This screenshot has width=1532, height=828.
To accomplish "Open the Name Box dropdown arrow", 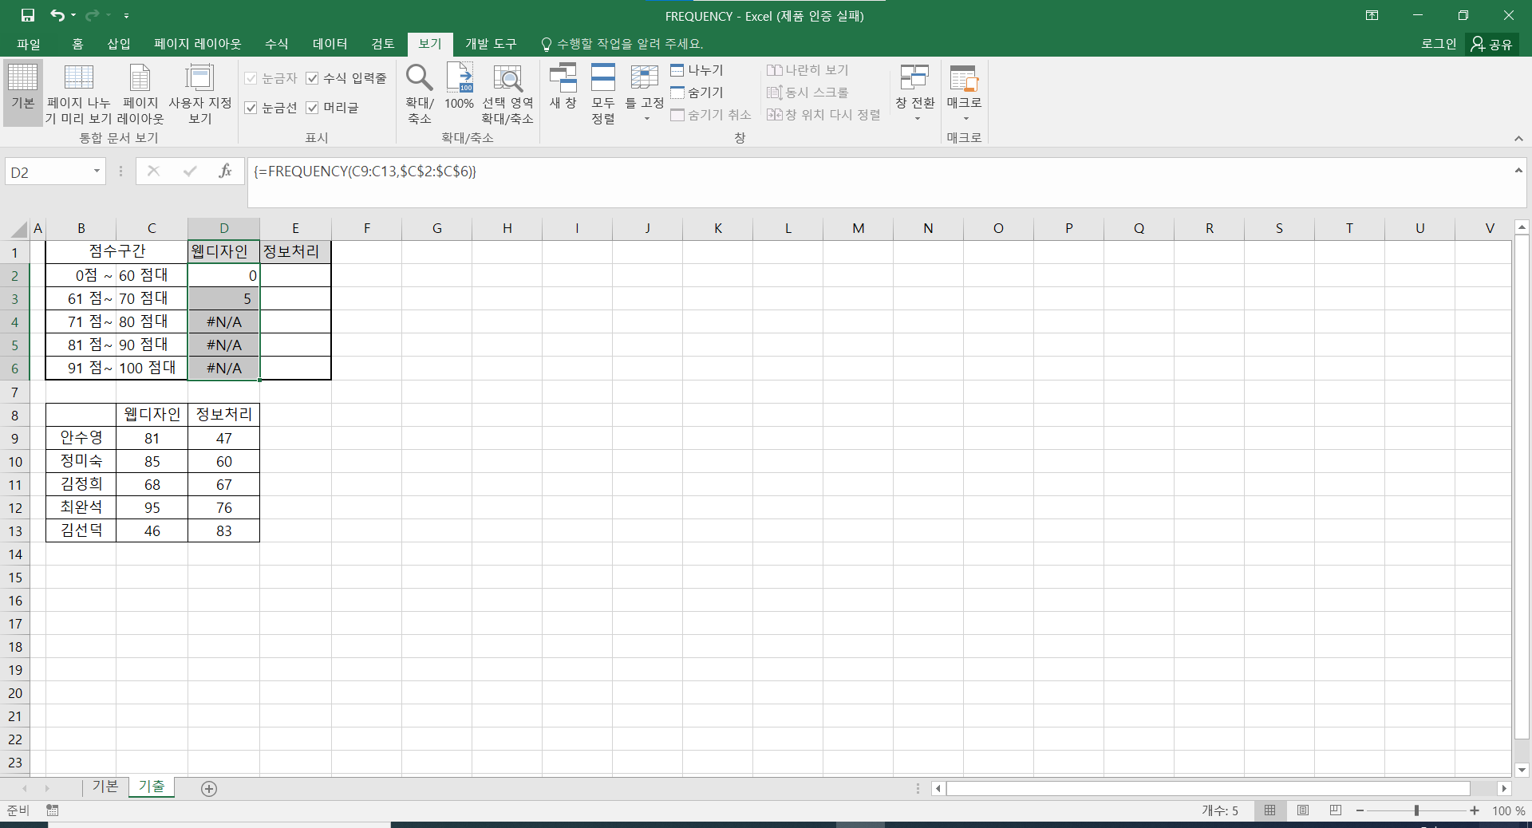I will click(97, 172).
